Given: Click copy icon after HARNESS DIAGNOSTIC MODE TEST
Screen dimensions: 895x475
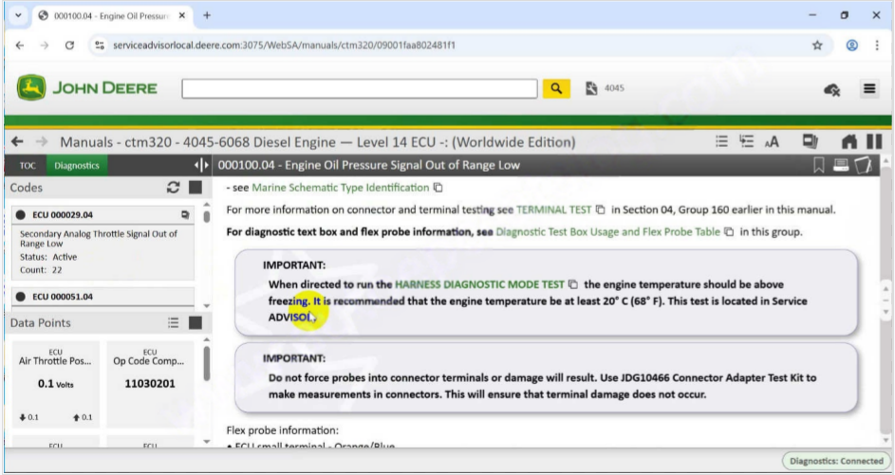Looking at the screenshot, I should (x=573, y=284).
